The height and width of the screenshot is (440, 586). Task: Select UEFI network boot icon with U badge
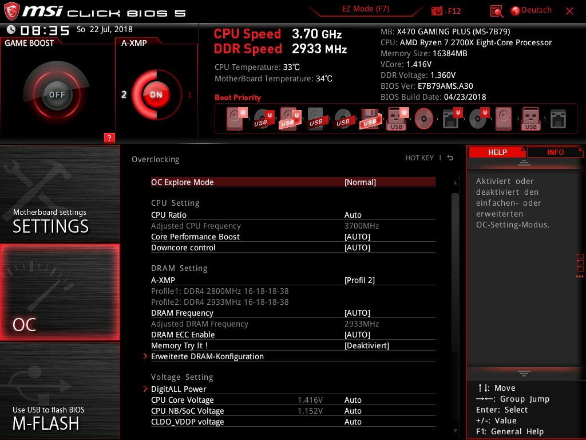[x=452, y=119]
